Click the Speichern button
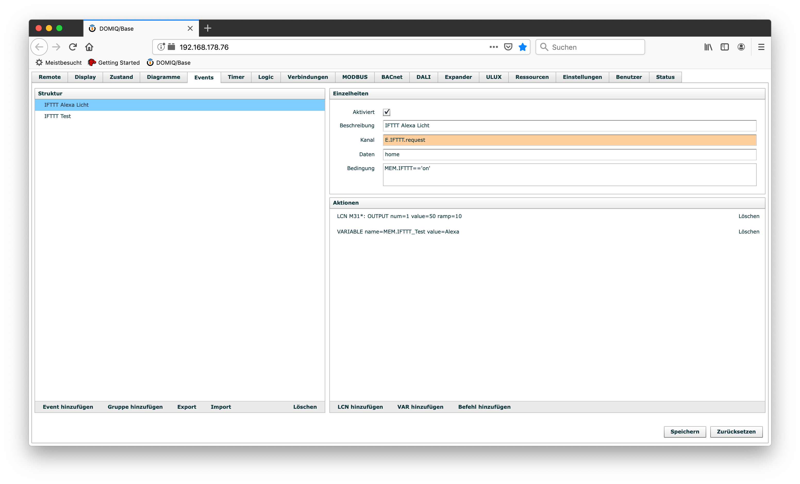Viewport: 800px width, 484px height. point(685,432)
